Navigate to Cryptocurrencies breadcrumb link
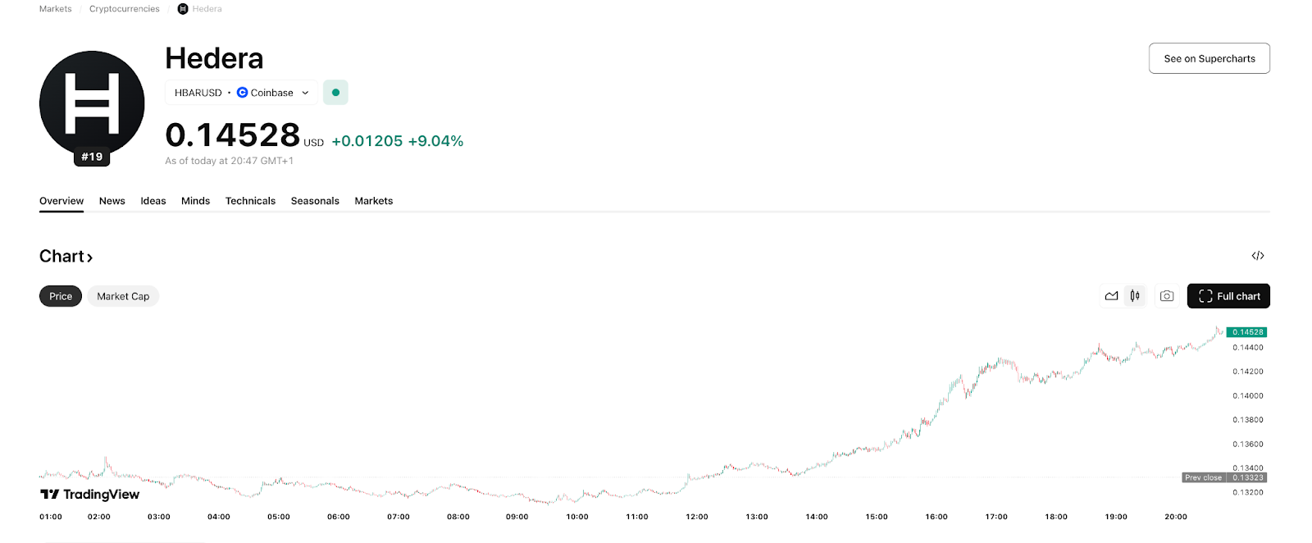Viewport: 1312px width, 543px height. pos(125,9)
